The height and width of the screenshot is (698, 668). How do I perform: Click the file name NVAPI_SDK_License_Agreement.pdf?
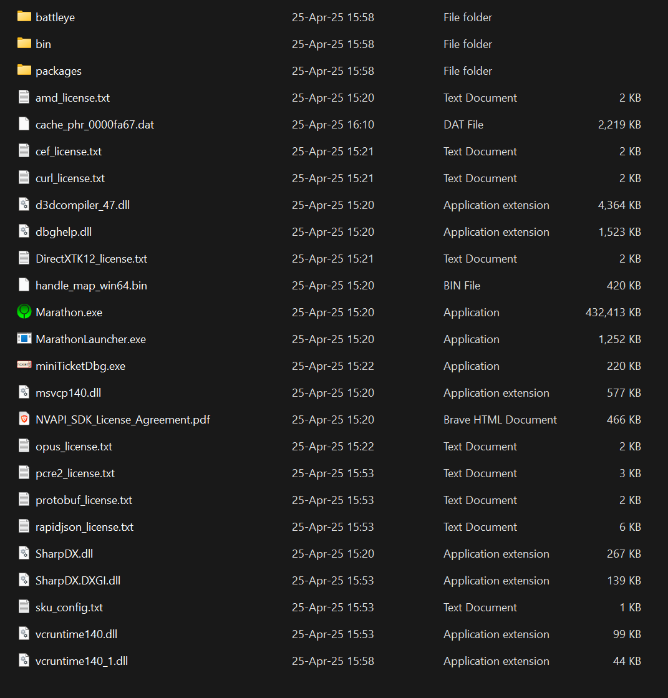pyautogui.click(x=123, y=420)
